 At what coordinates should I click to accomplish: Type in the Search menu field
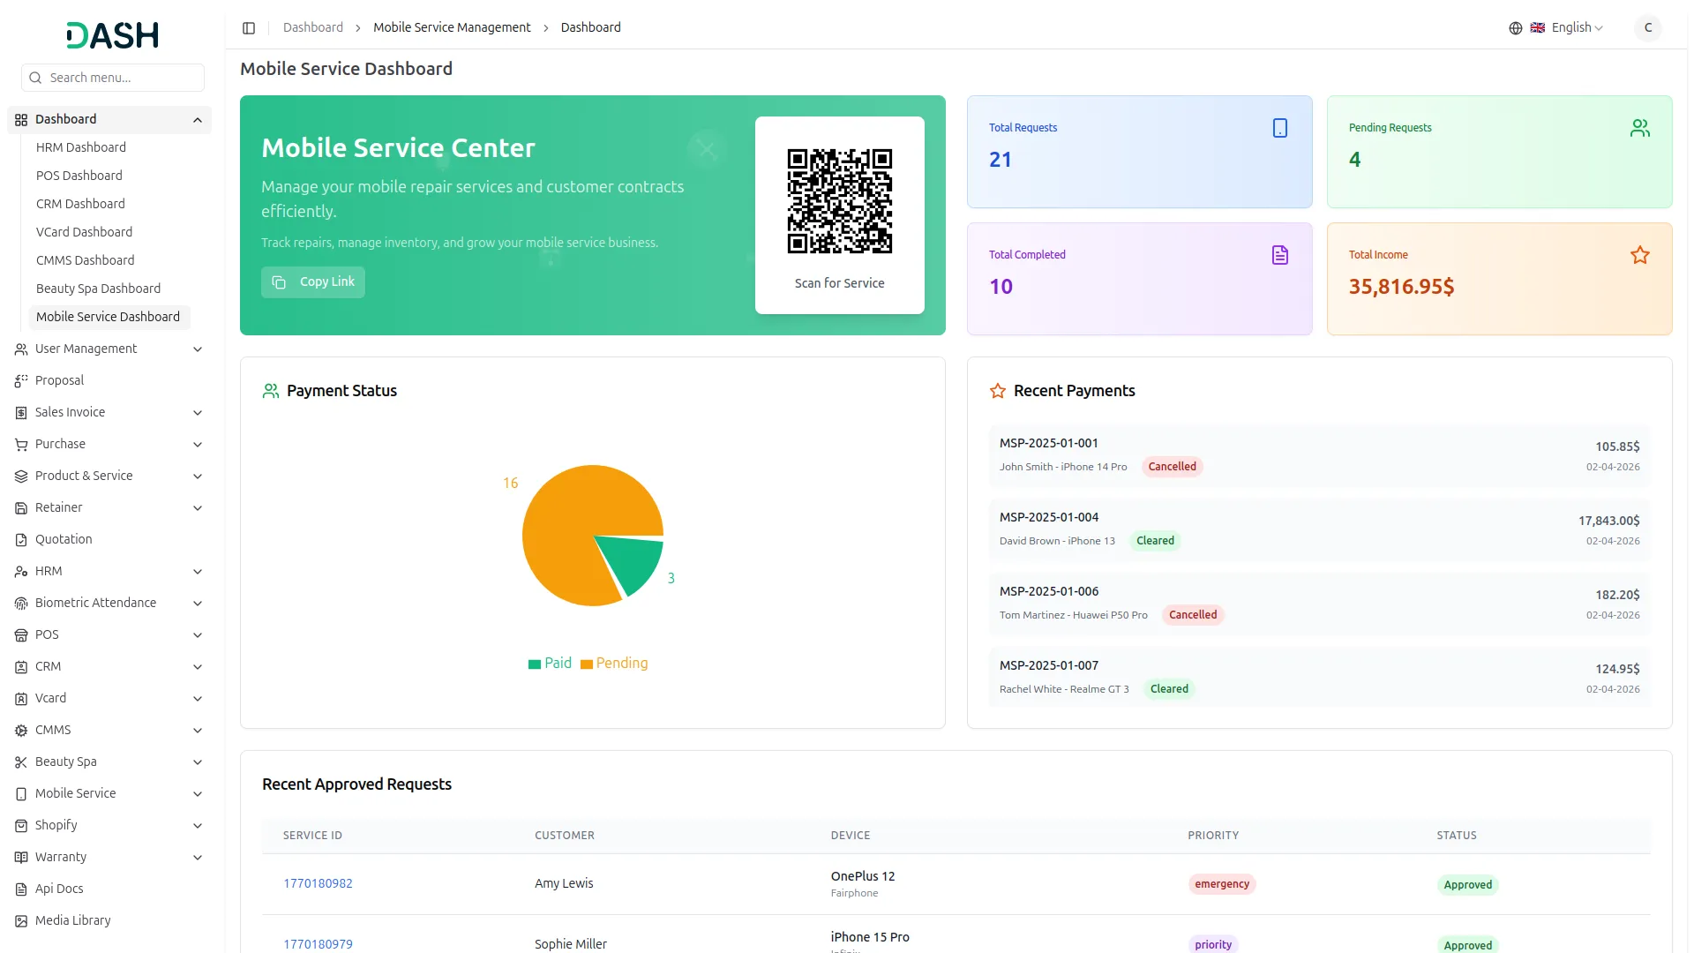pyautogui.click(x=112, y=78)
